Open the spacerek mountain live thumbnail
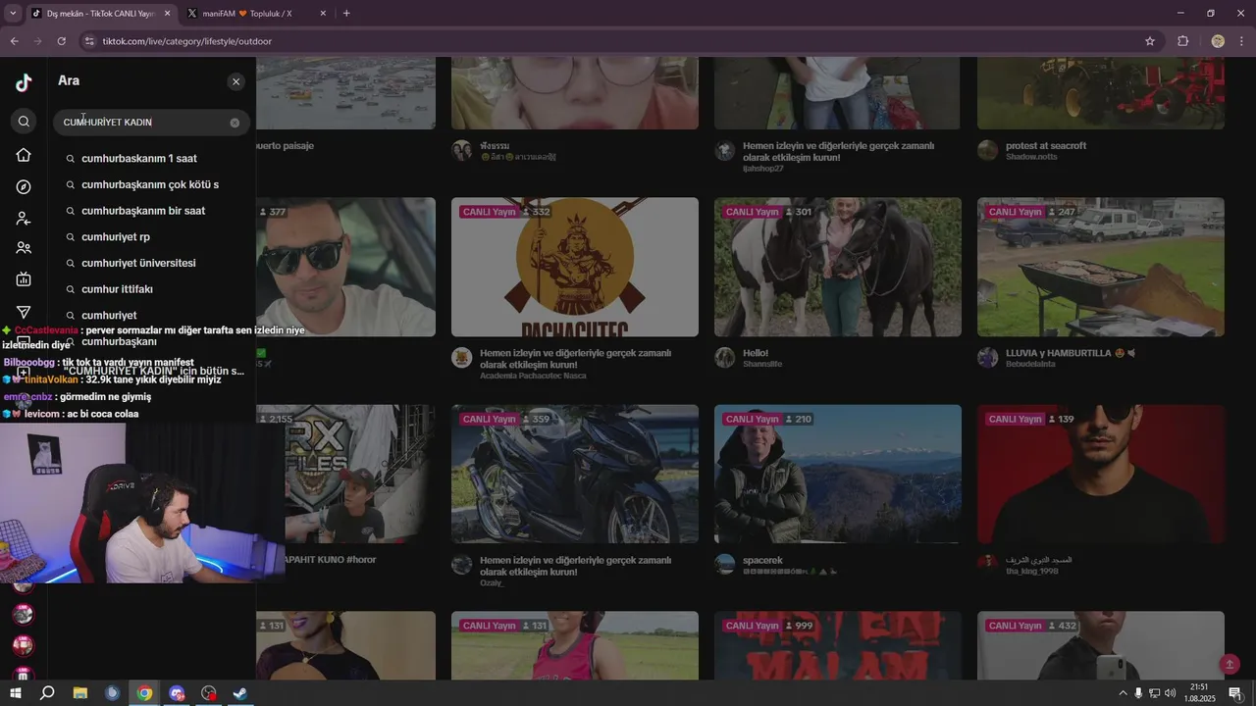This screenshot has width=1256, height=706. click(x=838, y=474)
